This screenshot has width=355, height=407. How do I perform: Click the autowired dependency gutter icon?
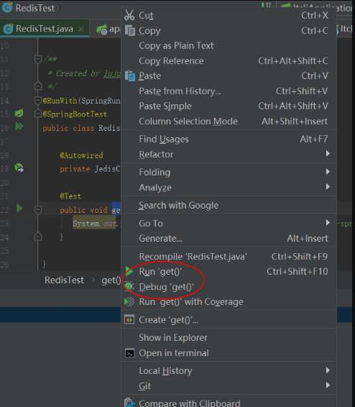19,168
